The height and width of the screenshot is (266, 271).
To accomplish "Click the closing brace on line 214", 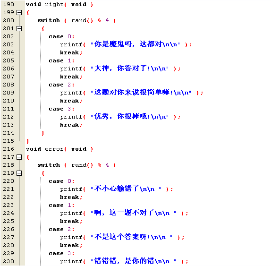I will point(43,133).
